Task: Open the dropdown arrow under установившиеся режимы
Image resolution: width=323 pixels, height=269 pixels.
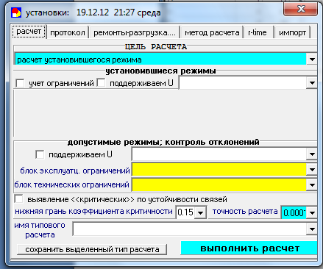Action: [312, 83]
